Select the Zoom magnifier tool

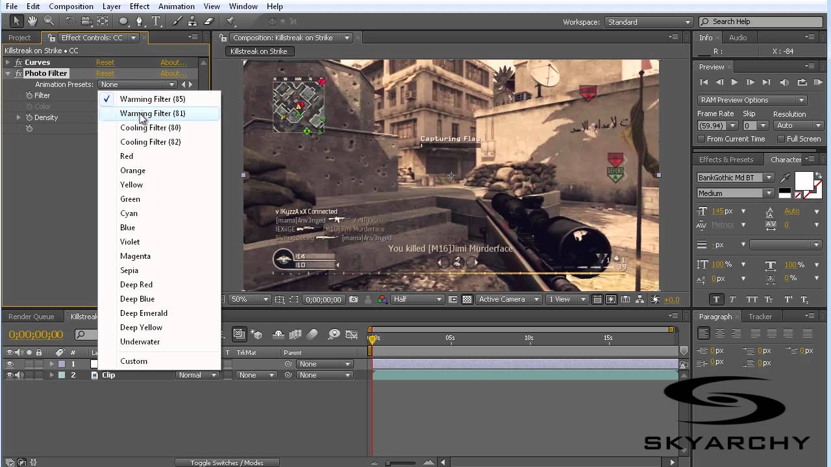pyautogui.click(x=49, y=21)
